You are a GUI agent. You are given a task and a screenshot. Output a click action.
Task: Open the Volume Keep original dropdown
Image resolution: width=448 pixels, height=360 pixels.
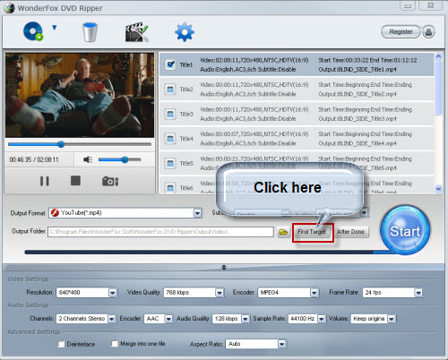click(392, 319)
